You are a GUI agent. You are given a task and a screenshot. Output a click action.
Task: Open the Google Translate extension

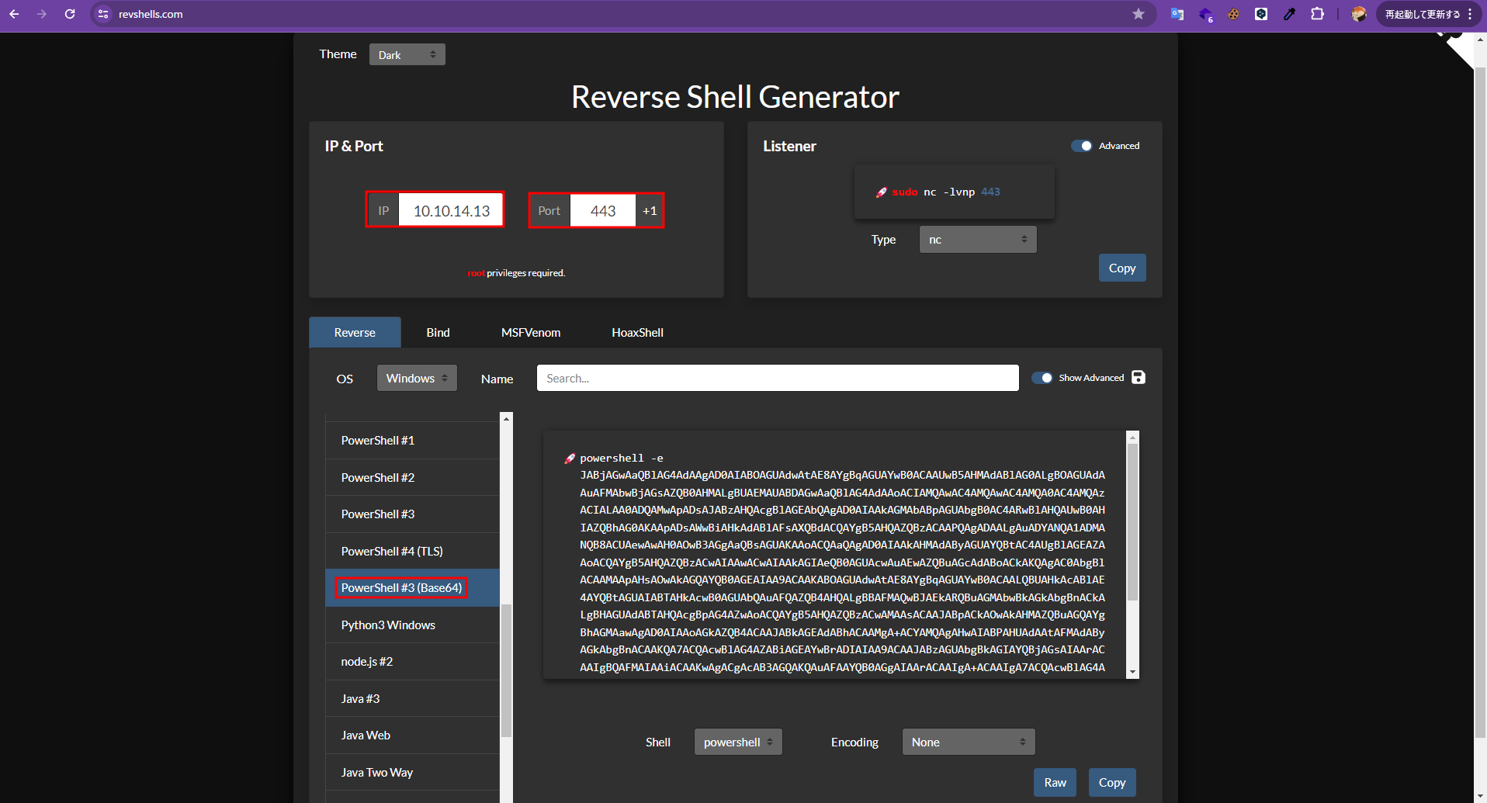point(1177,14)
